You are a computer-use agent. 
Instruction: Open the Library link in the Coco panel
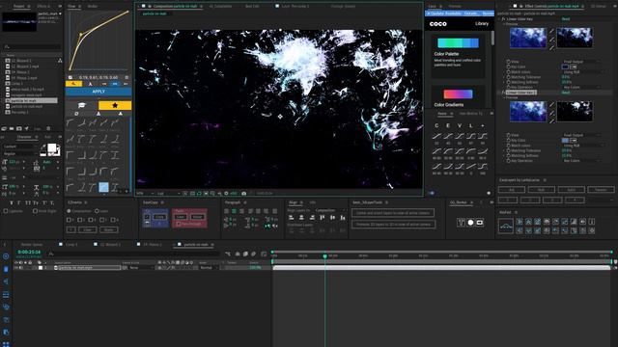tap(482, 23)
